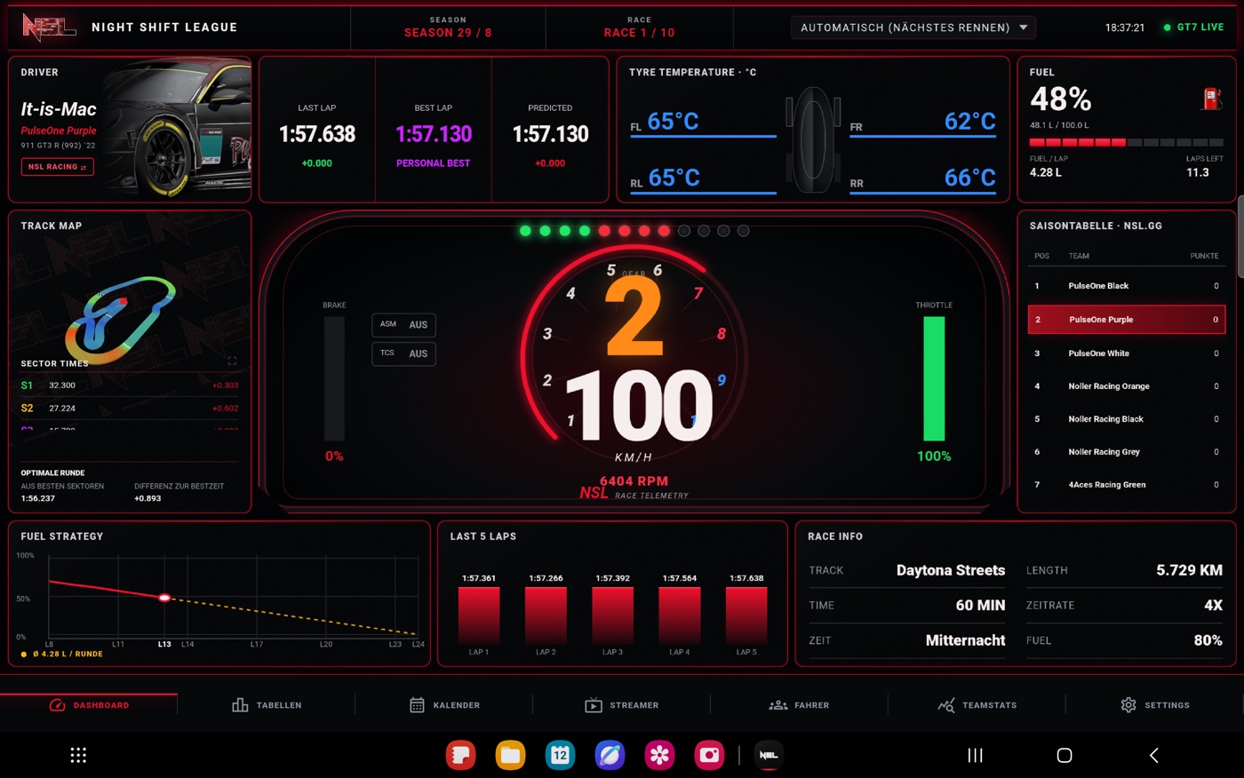Click the Best Lap time 1:57.130
The image size is (1244, 778).
[x=434, y=134]
